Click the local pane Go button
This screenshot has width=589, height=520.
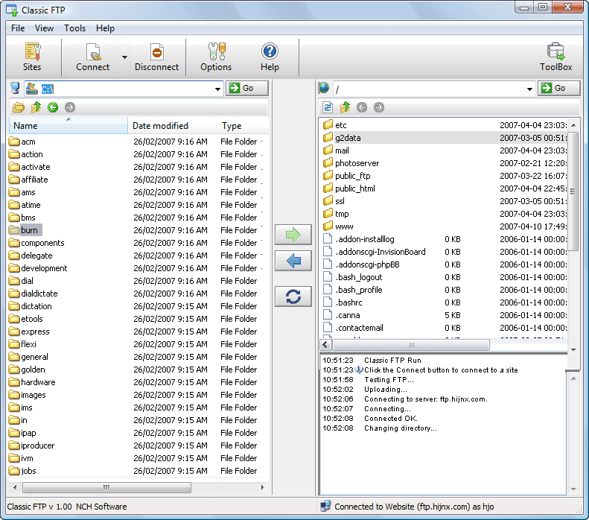246,88
